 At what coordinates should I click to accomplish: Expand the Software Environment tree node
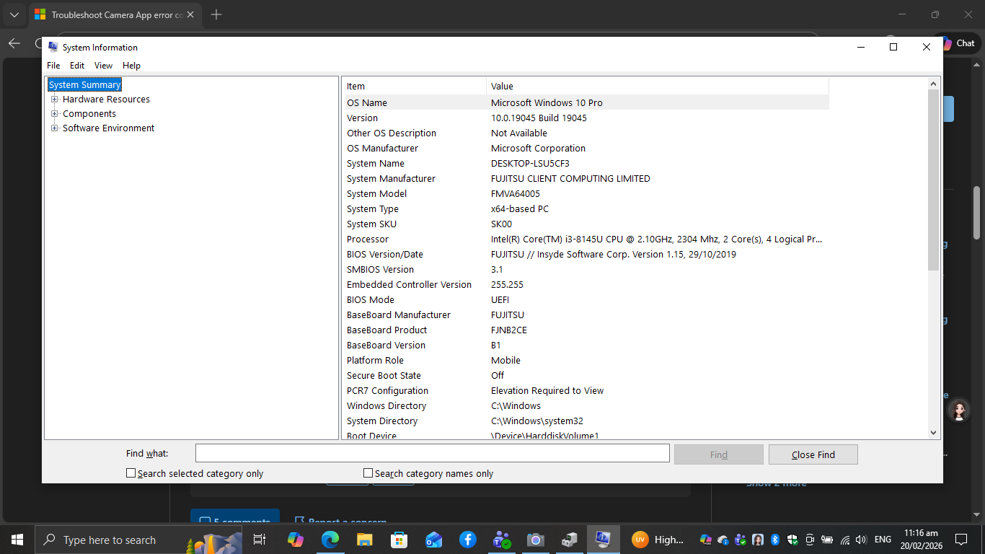[x=54, y=128]
